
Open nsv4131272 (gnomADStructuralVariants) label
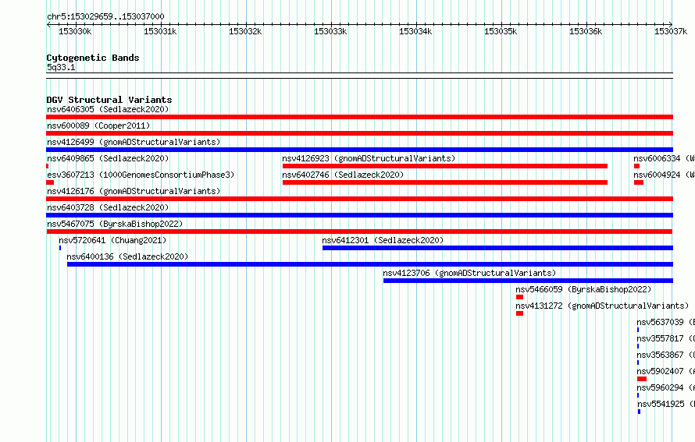(602, 306)
